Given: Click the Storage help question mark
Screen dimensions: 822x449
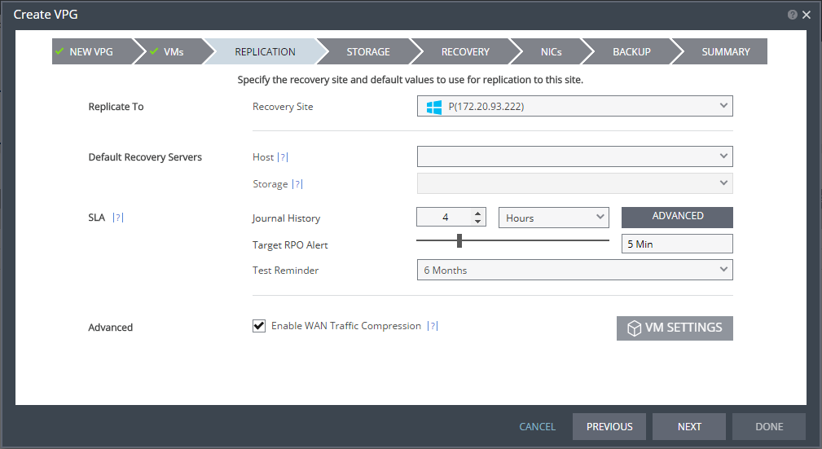Looking at the screenshot, I should [297, 184].
